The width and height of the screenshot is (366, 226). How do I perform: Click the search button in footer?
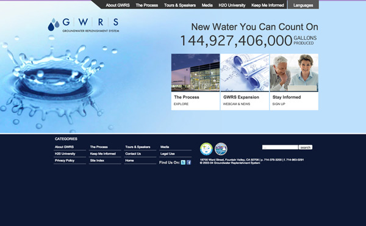(306, 147)
